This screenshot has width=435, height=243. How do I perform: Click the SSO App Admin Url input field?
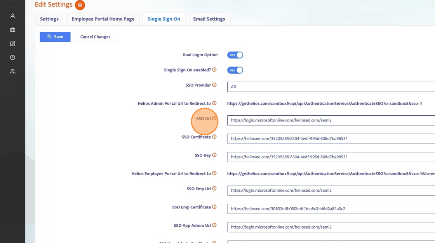331,227
